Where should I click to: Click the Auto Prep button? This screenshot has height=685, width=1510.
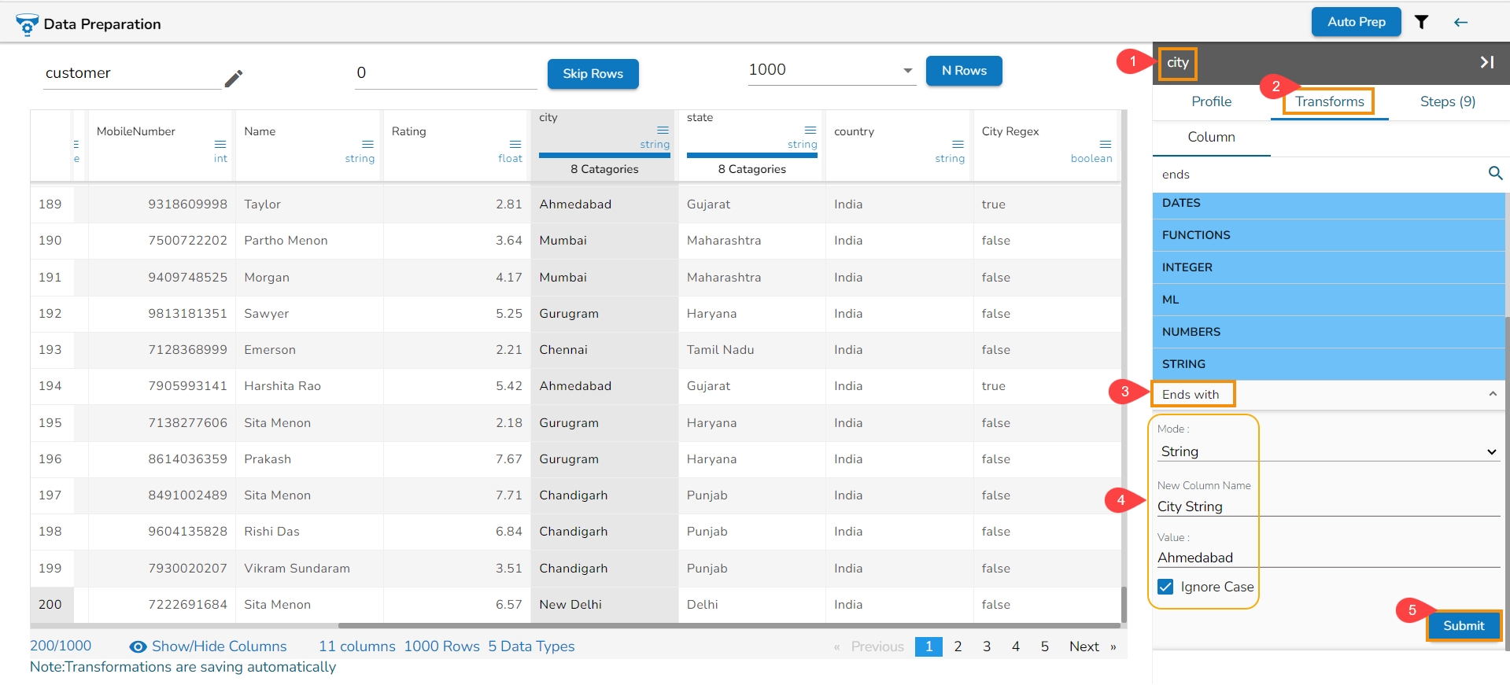coord(1356,22)
